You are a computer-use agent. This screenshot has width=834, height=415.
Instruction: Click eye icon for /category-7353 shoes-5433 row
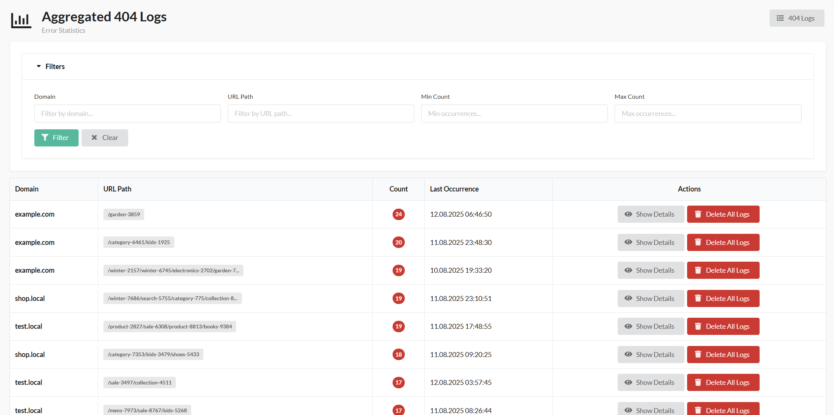(628, 355)
